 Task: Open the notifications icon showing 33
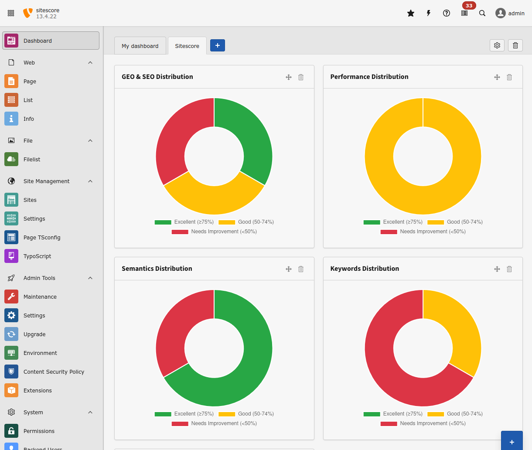[464, 13]
